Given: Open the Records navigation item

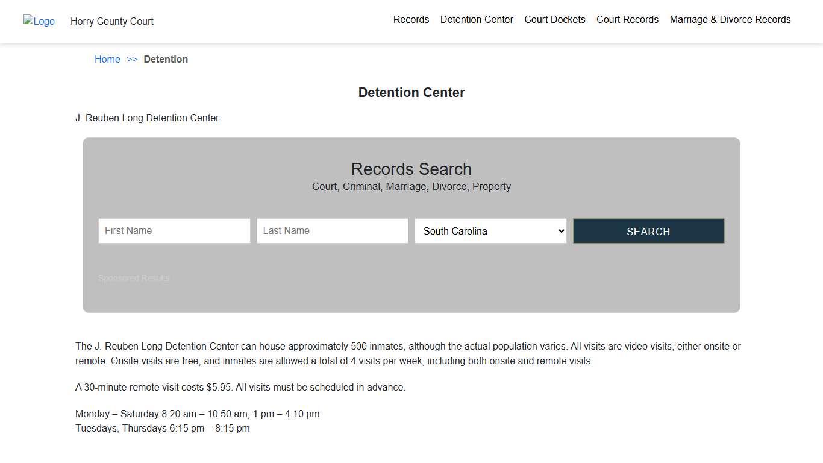Looking at the screenshot, I should pos(411,19).
